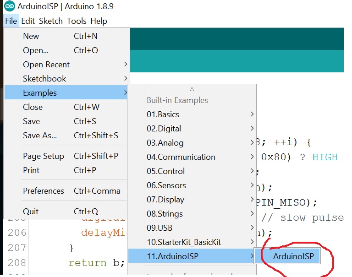The height and width of the screenshot is (277, 352).
Task: Expand the Open Recent submenu
Action: tap(46, 65)
